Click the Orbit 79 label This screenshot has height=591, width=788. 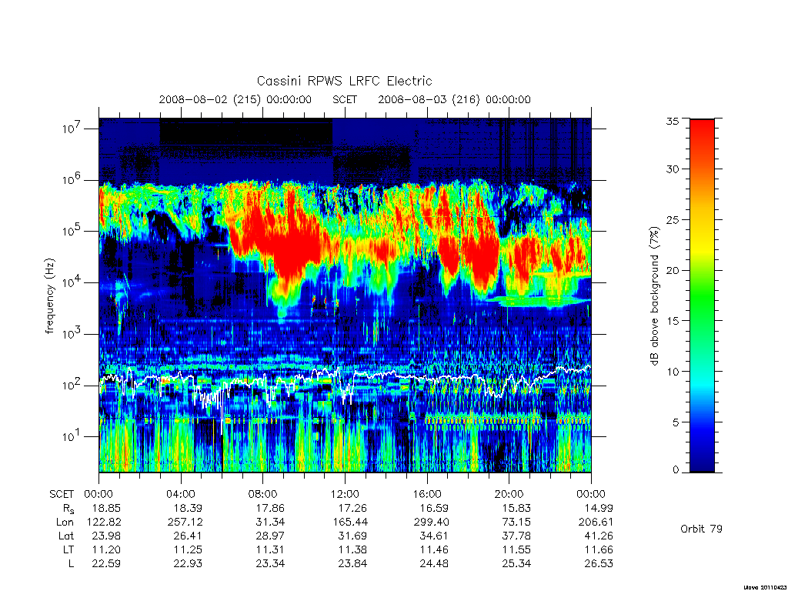701,529
